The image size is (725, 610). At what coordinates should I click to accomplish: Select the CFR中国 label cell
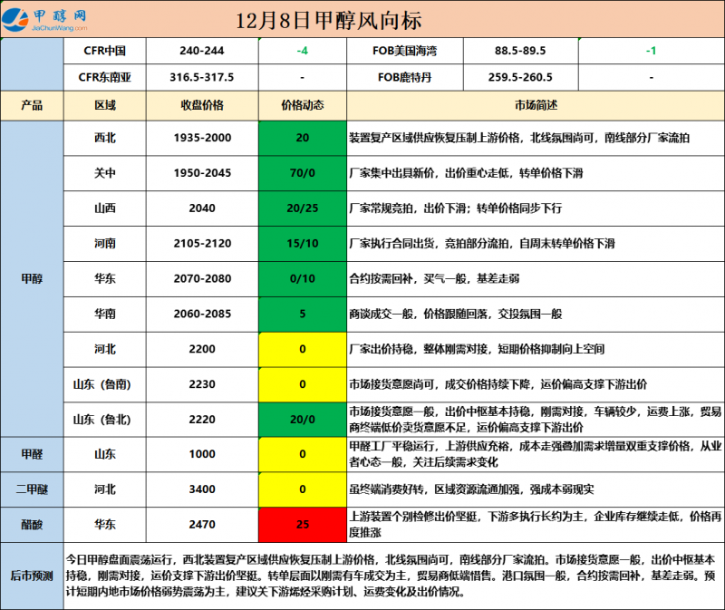point(104,51)
